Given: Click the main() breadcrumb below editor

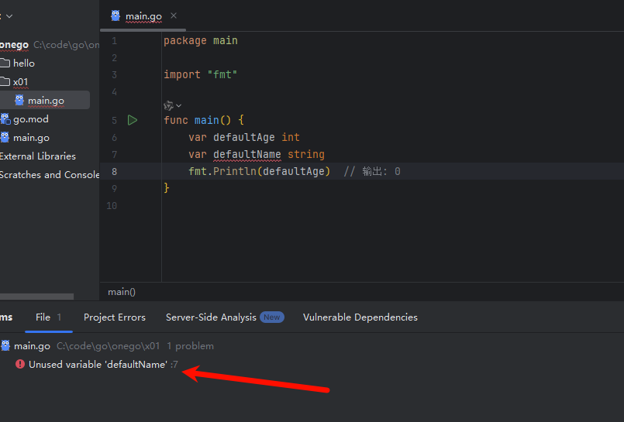Looking at the screenshot, I should pos(122,292).
